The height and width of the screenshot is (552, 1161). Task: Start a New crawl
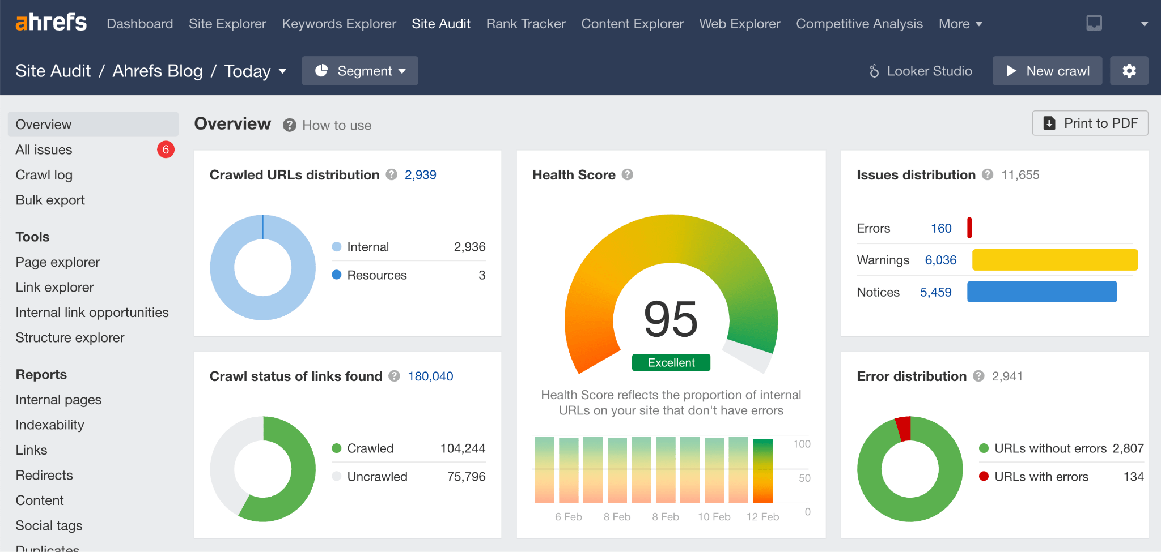pos(1046,70)
